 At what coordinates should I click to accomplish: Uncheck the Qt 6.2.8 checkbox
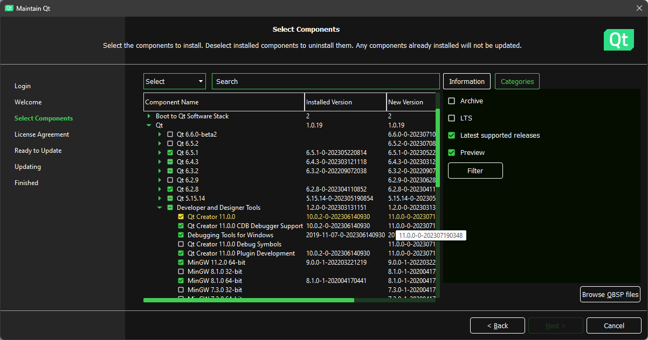point(170,189)
